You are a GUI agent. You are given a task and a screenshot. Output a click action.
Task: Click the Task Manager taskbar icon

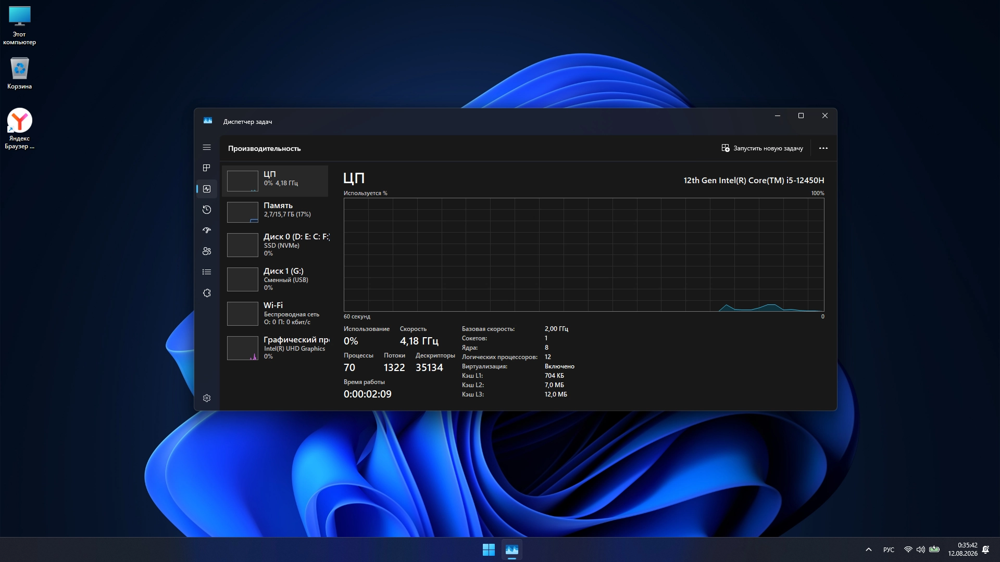click(x=512, y=550)
